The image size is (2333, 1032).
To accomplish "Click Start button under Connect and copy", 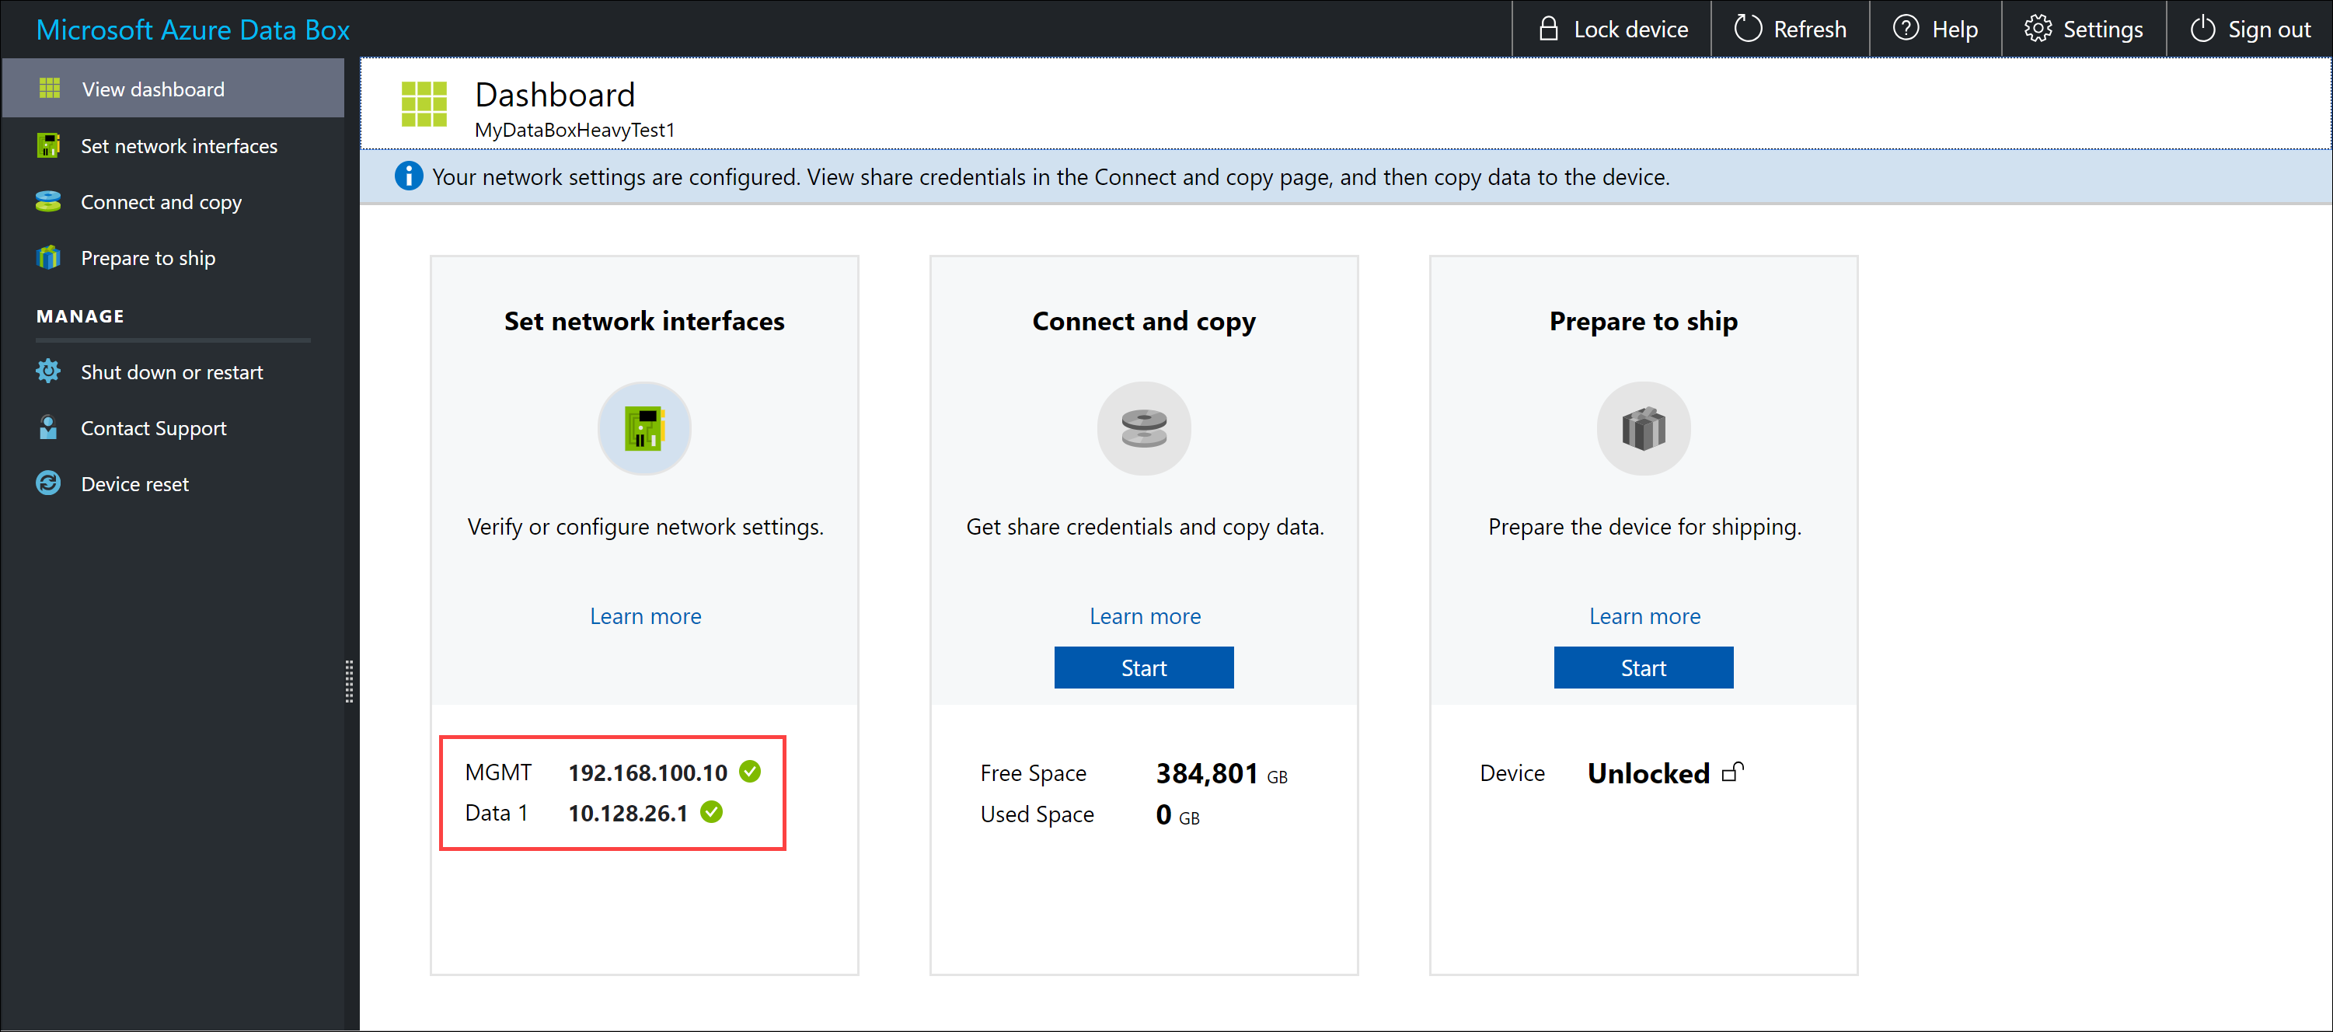I will 1142,668.
